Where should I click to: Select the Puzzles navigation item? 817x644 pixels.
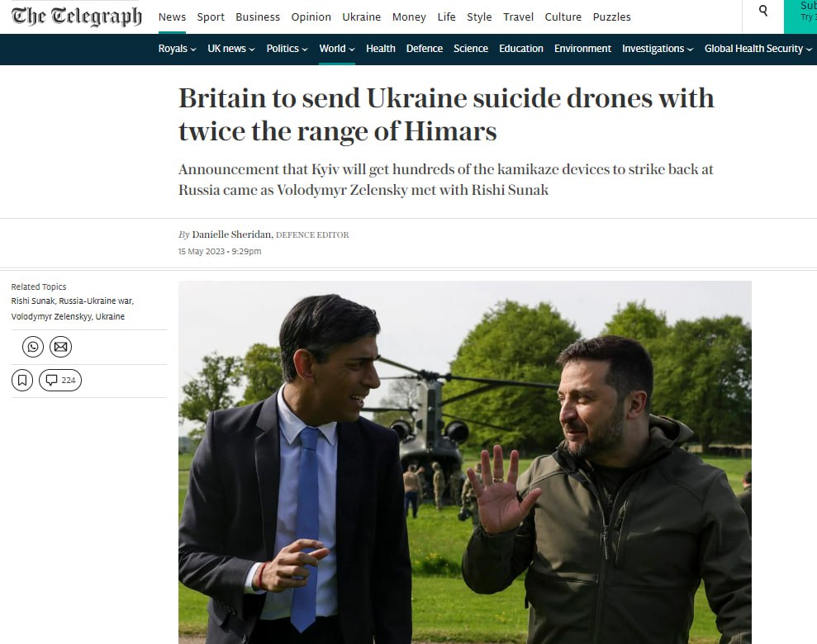click(611, 17)
